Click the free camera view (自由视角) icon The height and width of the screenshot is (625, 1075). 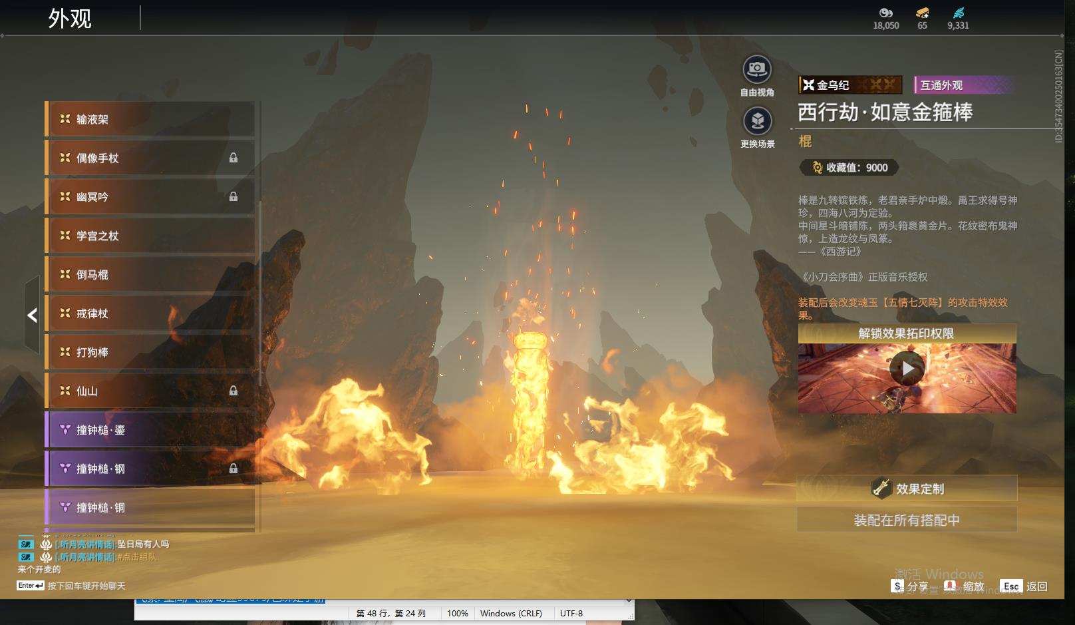[x=757, y=69]
